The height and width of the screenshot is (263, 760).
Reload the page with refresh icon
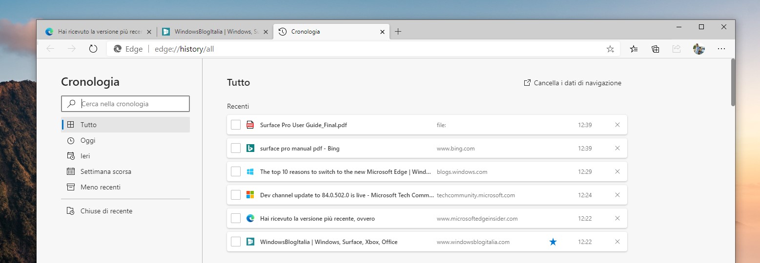tap(93, 49)
